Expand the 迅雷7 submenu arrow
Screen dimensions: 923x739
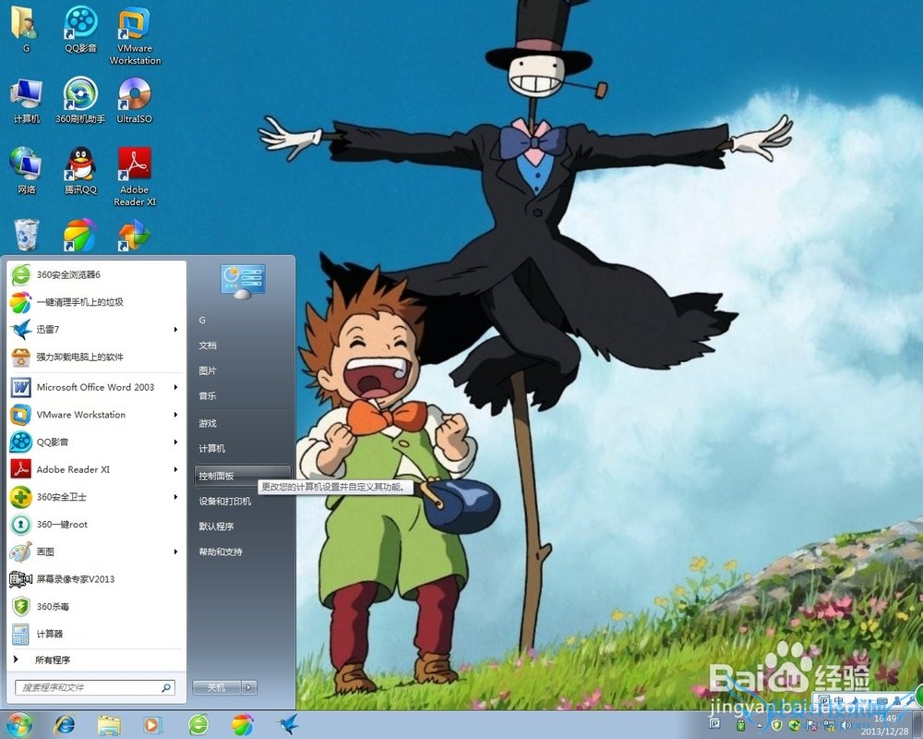[175, 330]
